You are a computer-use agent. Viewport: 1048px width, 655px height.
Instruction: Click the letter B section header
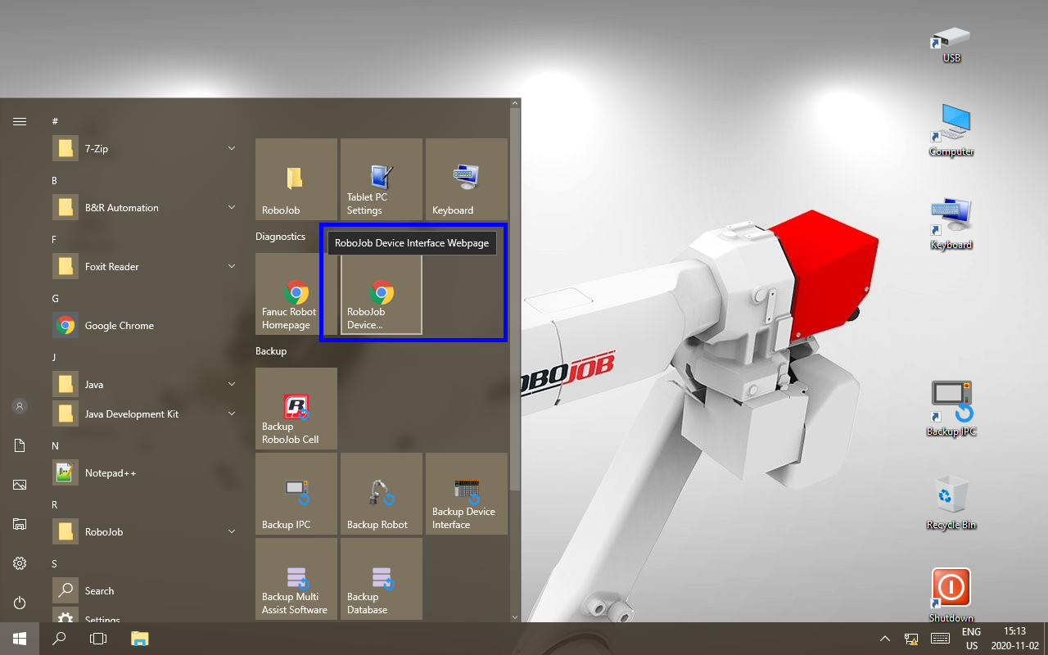(54, 180)
